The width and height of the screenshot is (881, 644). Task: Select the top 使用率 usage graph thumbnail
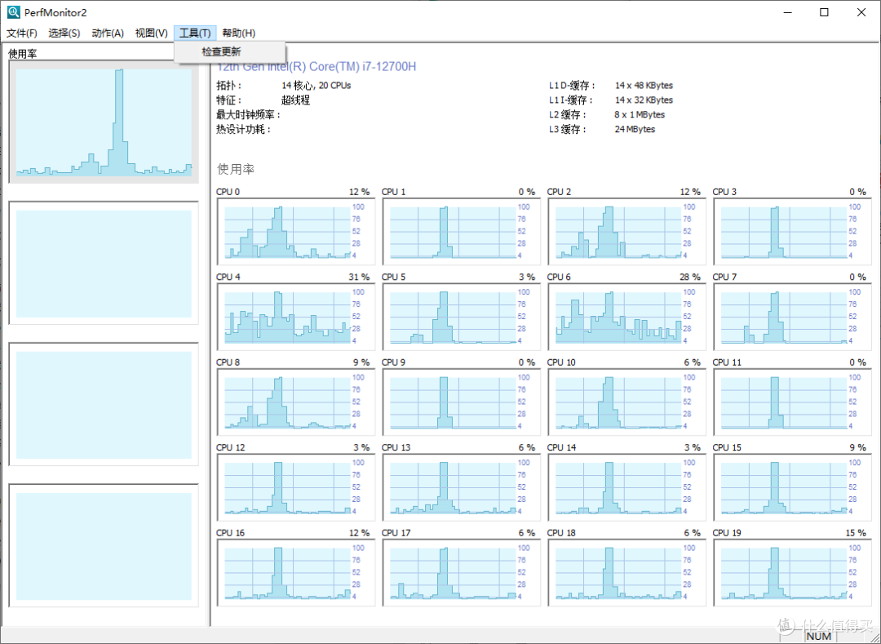click(104, 122)
